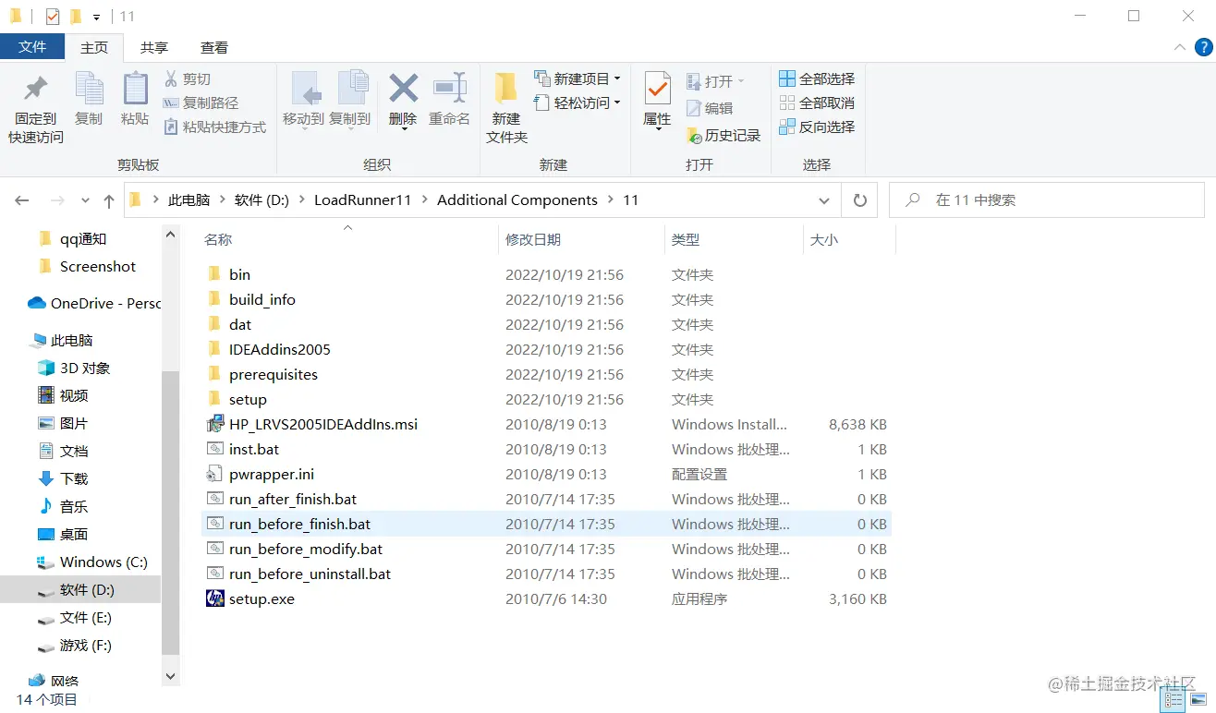Open the File (文件) menu tab

click(32, 47)
